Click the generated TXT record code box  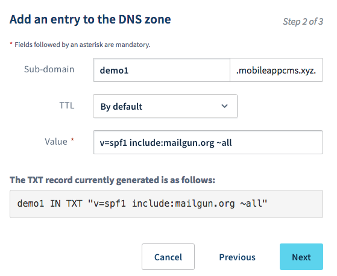[166, 204]
